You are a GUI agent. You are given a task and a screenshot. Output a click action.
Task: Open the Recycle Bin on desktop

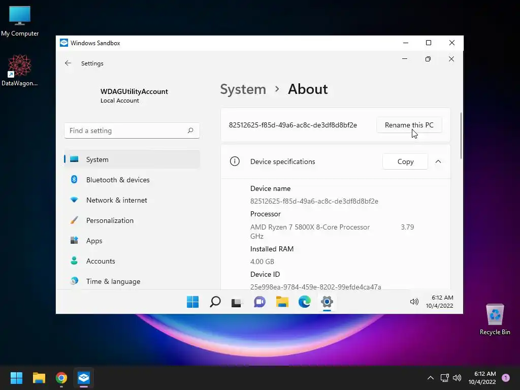tap(495, 319)
